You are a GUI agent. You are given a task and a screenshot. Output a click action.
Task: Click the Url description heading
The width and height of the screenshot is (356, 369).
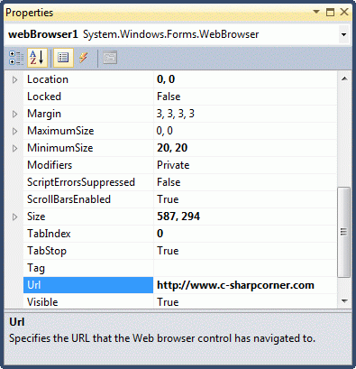tap(17, 322)
